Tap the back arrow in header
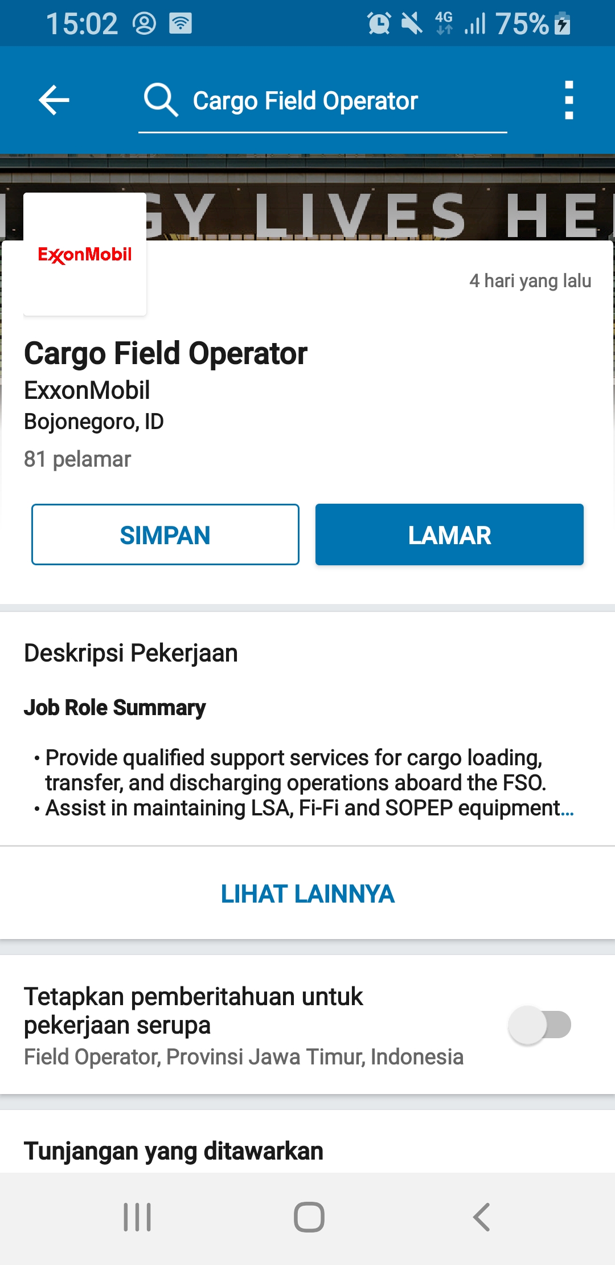615x1265 pixels. [x=54, y=100]
